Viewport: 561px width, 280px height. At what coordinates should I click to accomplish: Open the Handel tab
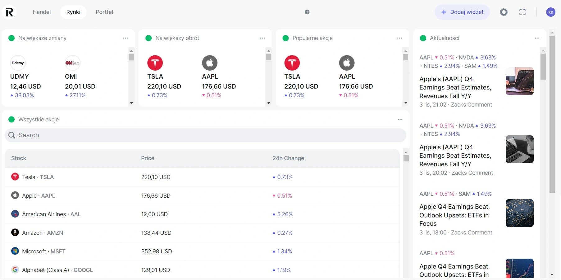click(x=42, y=12)
